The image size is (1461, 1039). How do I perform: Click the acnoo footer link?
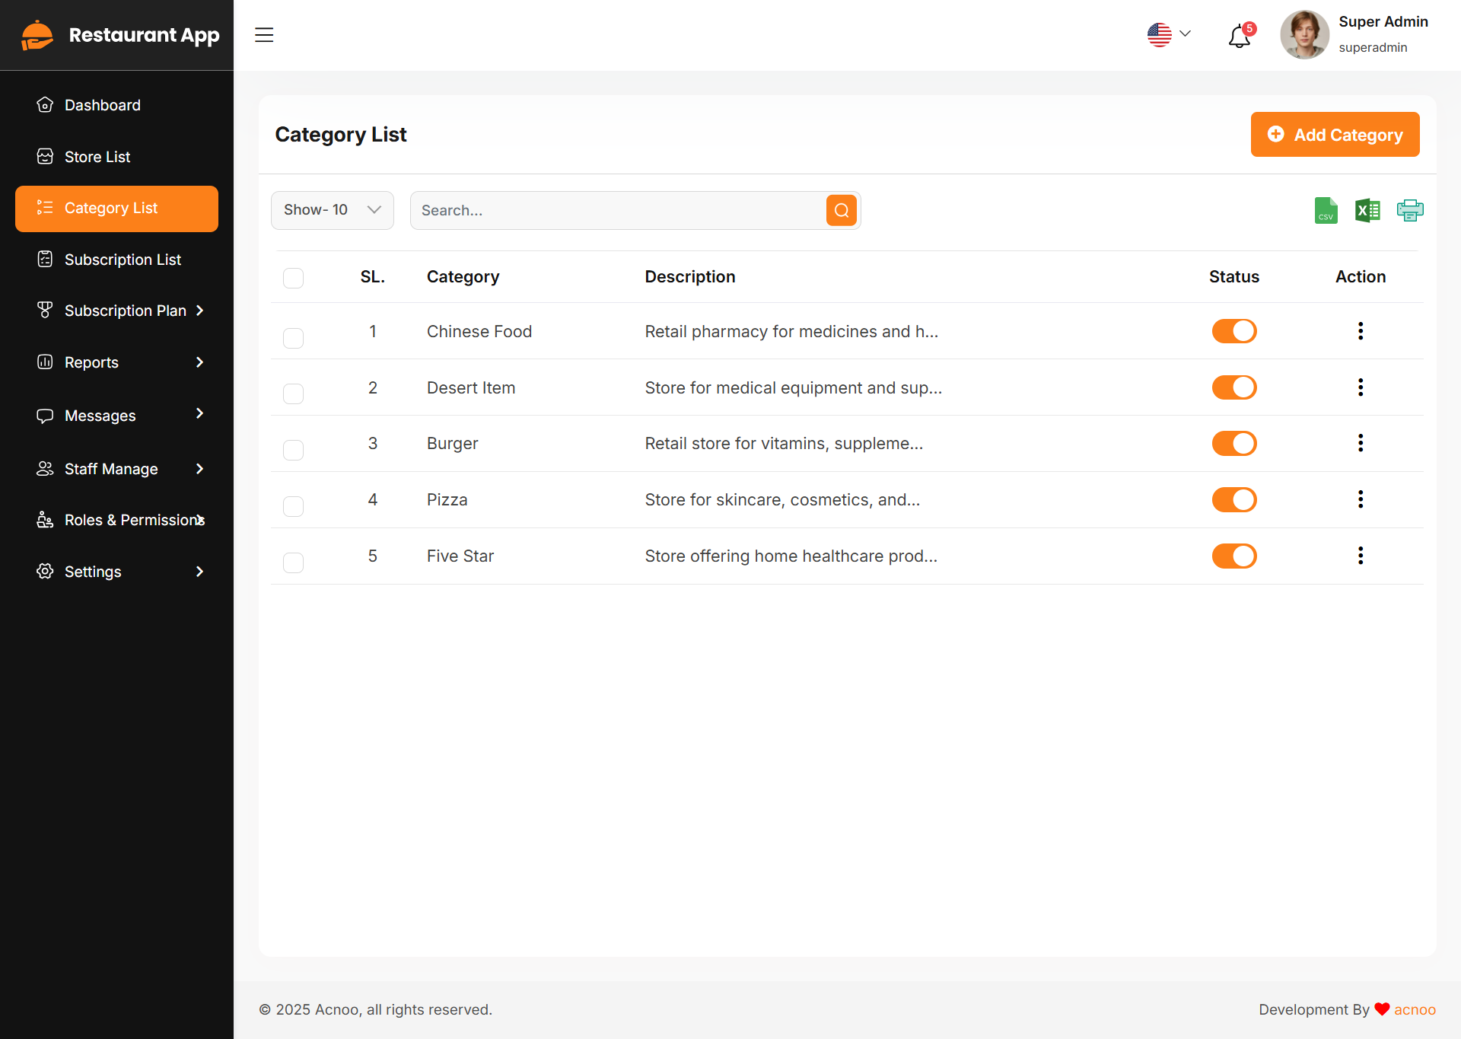(1415, 1009)
